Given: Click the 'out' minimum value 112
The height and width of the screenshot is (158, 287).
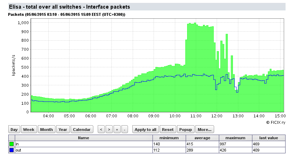Looking at the screenshot, I should (156, 150).
